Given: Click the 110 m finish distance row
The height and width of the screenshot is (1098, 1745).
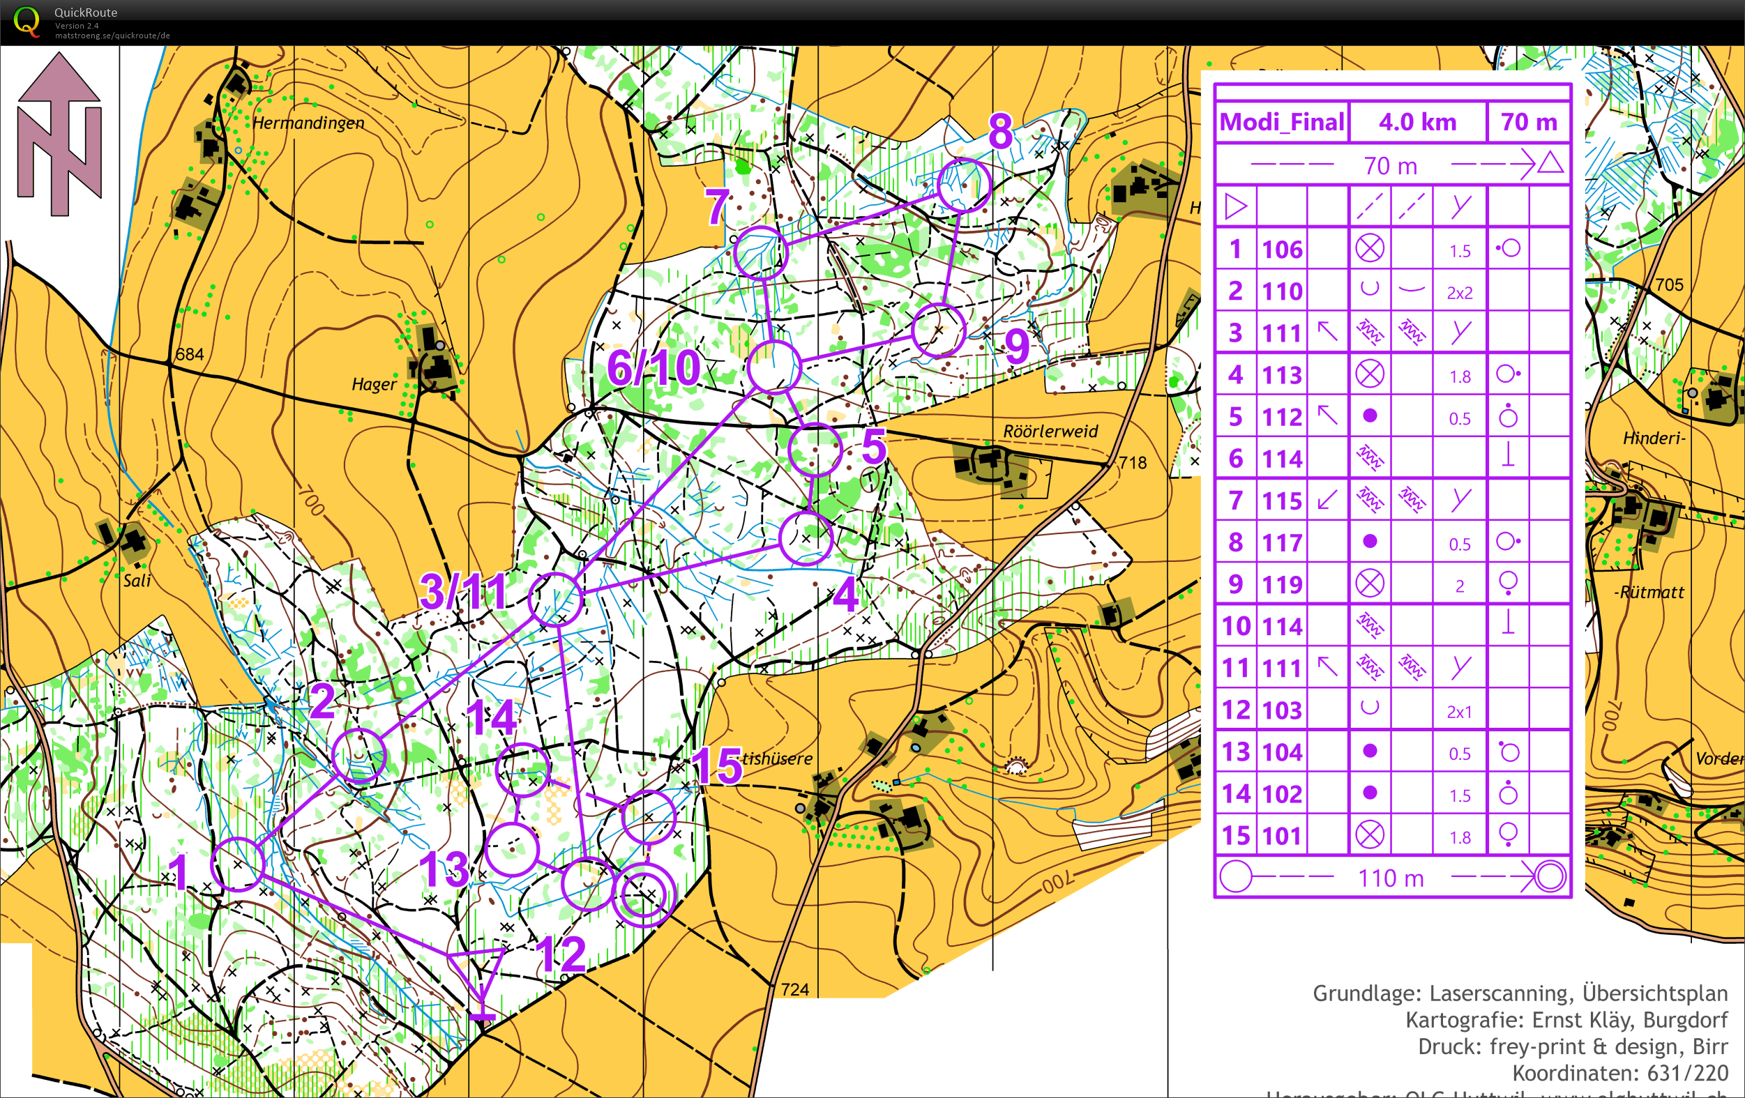Looking at the screenshot, I should click(x=1391, y=877).
